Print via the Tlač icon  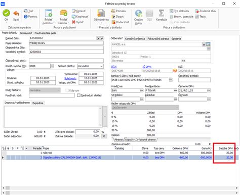(28, 11)
